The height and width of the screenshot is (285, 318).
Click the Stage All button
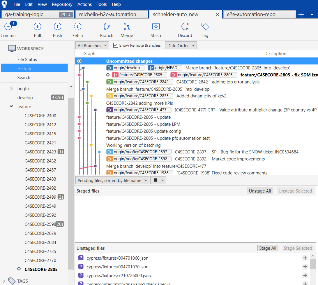click(x=268, y=248)
